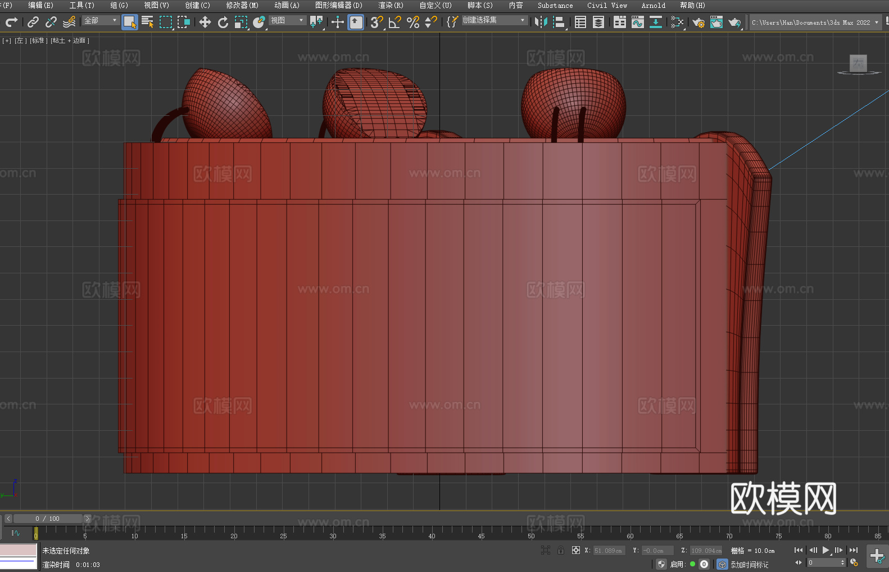Open the '创建选择集' named selection dropdown
This screenshot has width=889, height=572.
[x=495, y=20]
